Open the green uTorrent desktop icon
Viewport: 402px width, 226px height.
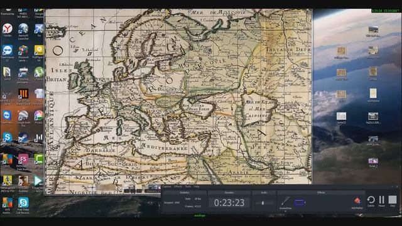pyautogui.click(x=39, y=72)
